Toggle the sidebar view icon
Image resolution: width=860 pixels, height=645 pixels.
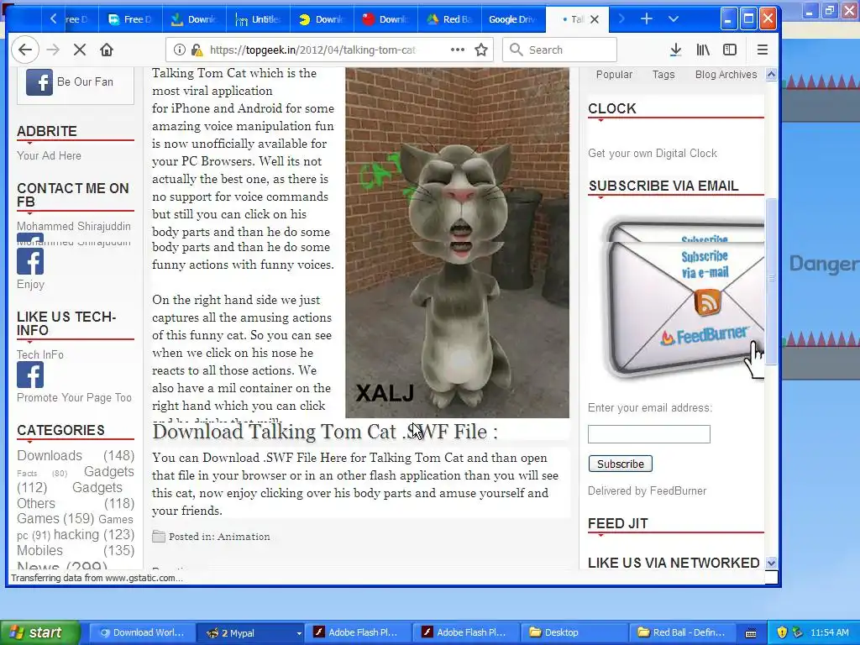(x=730, y=50)
